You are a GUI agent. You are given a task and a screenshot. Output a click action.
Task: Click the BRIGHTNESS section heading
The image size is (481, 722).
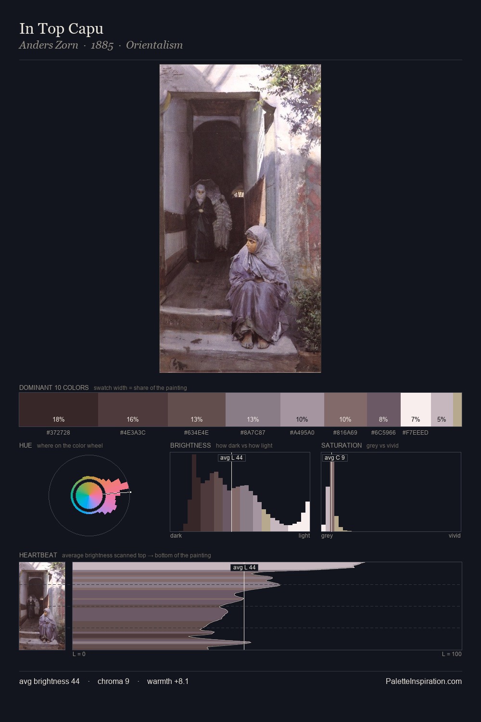(x=190, y=445)
